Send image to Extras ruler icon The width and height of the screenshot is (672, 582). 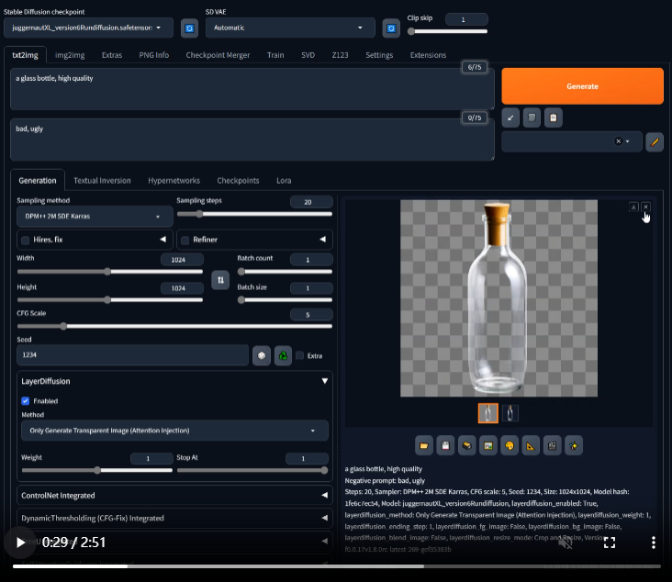point(531,446)
